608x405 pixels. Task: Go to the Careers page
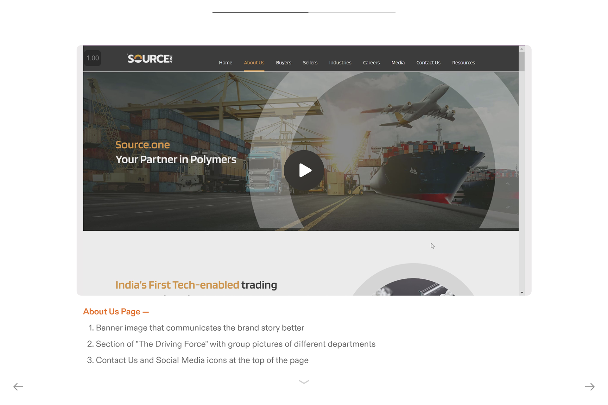tap(371, 63)
